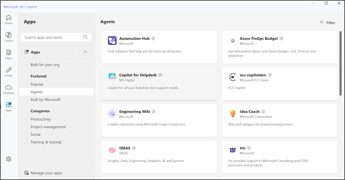
Task: Click Manage your apps
Action: 46,173
